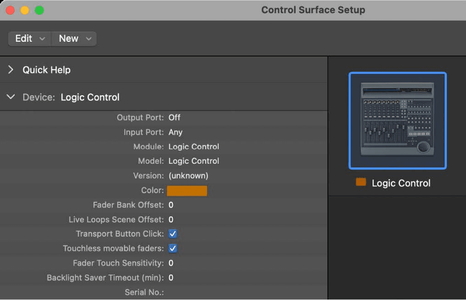Click the Backlight Saver Timeout (min): label

105,278
